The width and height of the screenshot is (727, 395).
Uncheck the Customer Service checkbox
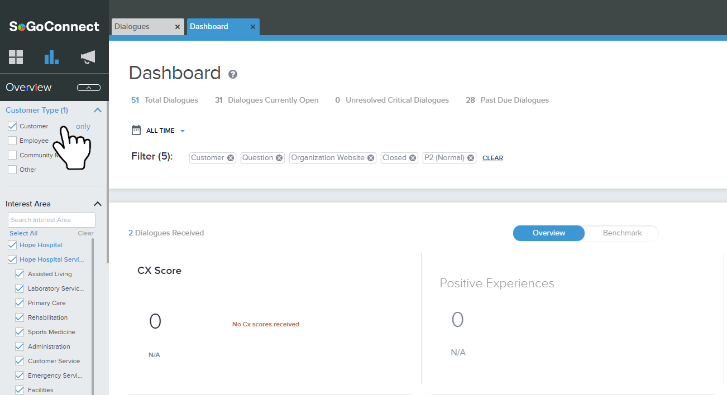tap(20, 361)
